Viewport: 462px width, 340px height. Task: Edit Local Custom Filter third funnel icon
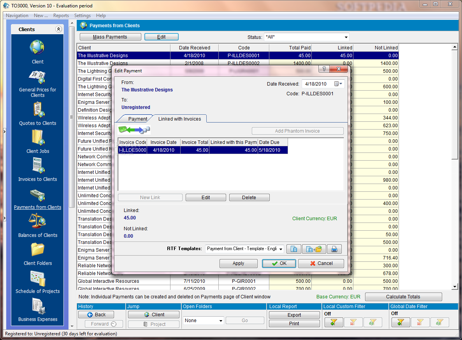tap(373, 322)
